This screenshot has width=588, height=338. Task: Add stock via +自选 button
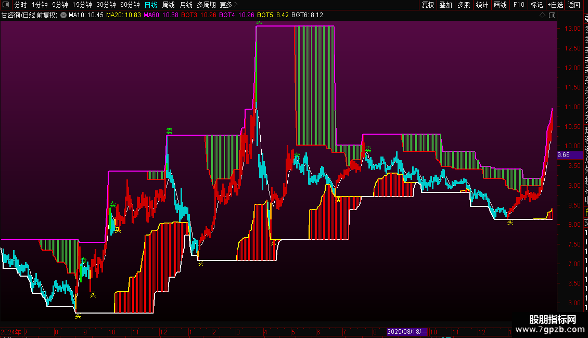pos(555,5)
